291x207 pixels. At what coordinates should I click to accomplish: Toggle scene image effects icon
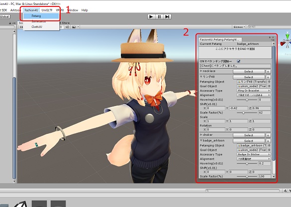[x=74, y=27]
